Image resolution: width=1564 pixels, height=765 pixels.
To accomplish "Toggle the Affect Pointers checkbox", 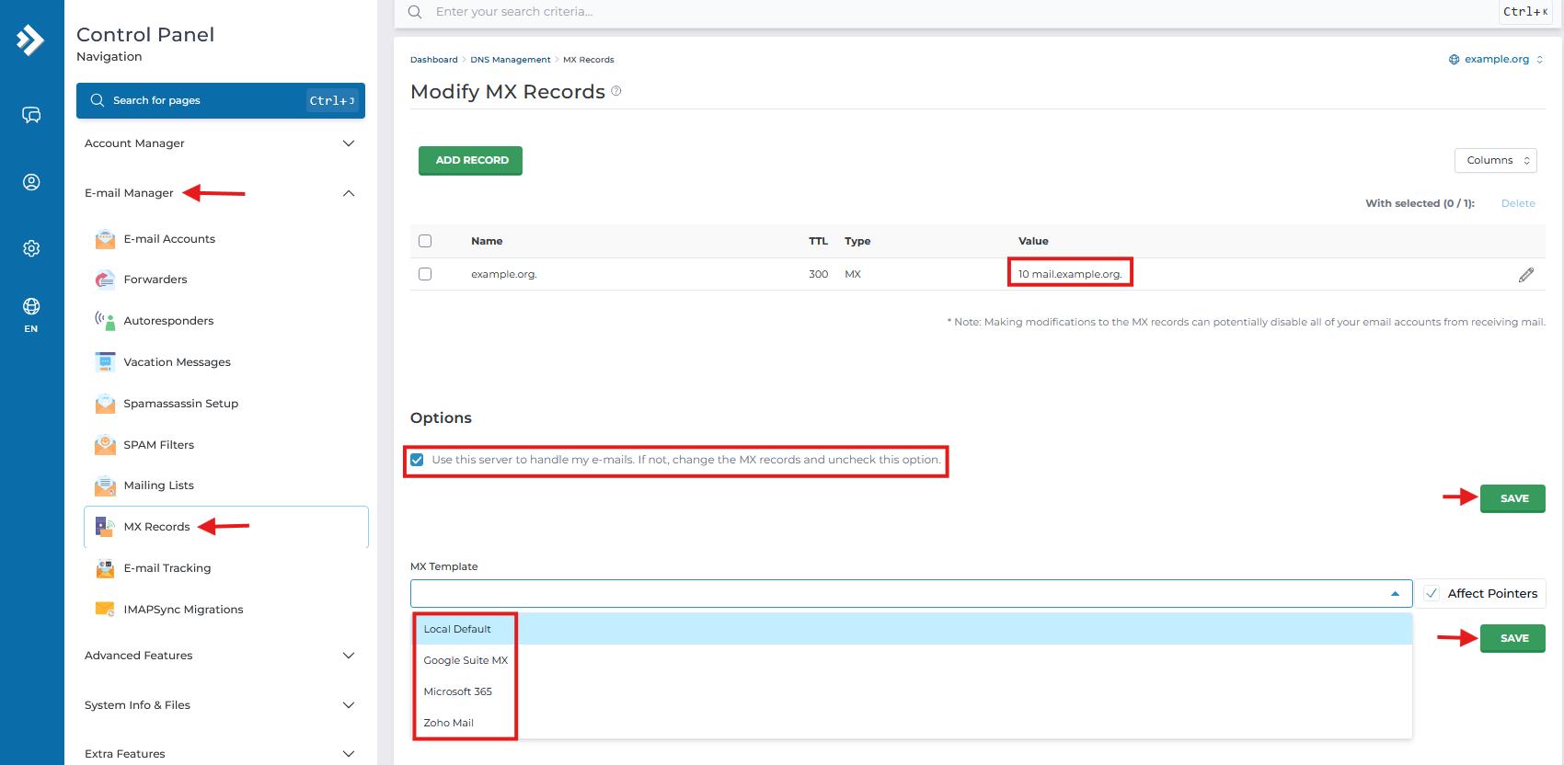I will point(1432,594).
